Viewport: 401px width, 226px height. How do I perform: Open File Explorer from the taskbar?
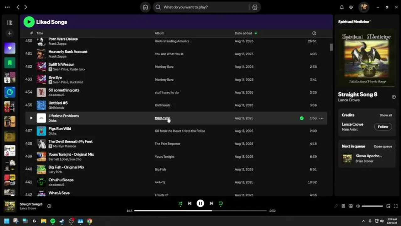44,221
